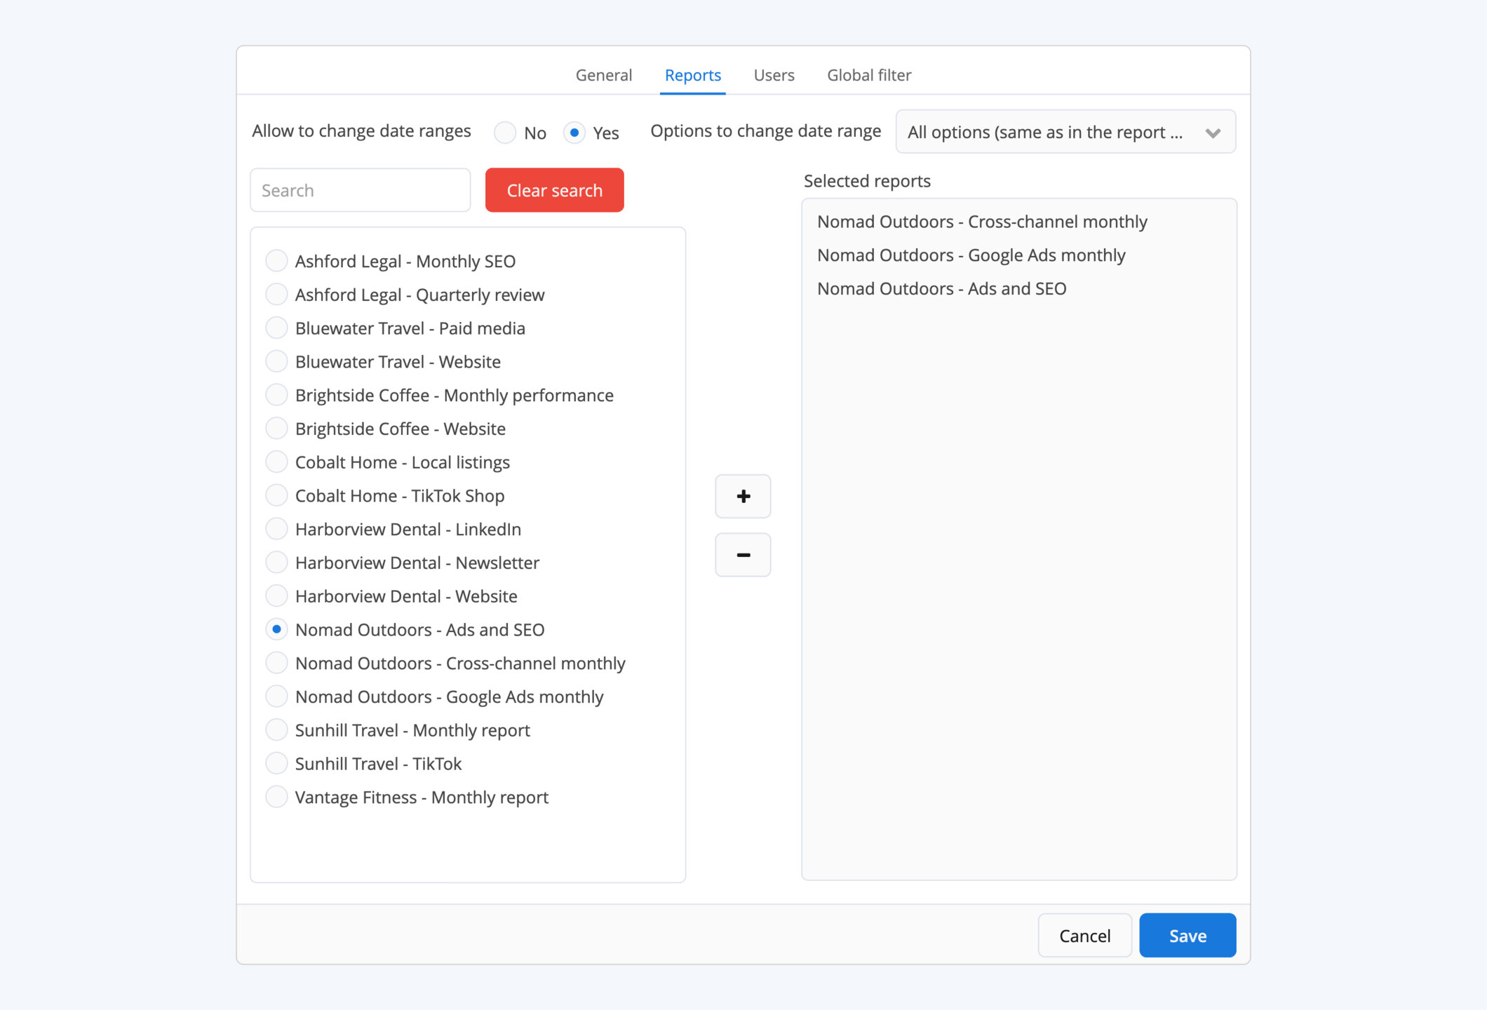This screenshot has width=1487, height=1010.
Task: Select Ashford Legal - Monthly SEO radio
Action: (276, 261)
